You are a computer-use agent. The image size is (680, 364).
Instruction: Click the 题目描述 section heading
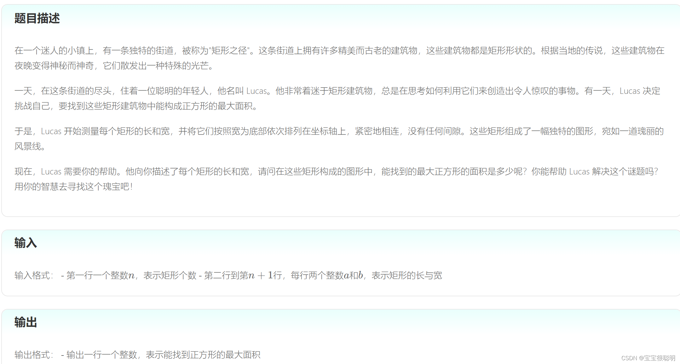tap(37, 18)
